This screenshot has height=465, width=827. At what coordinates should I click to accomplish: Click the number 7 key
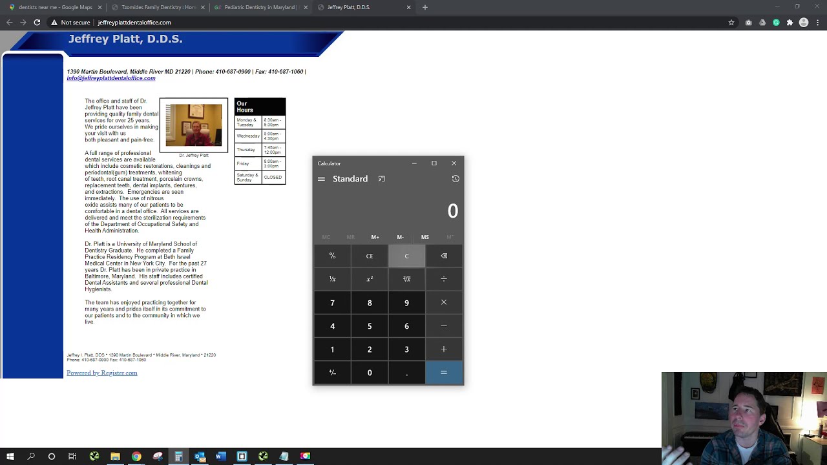point(332,302)
